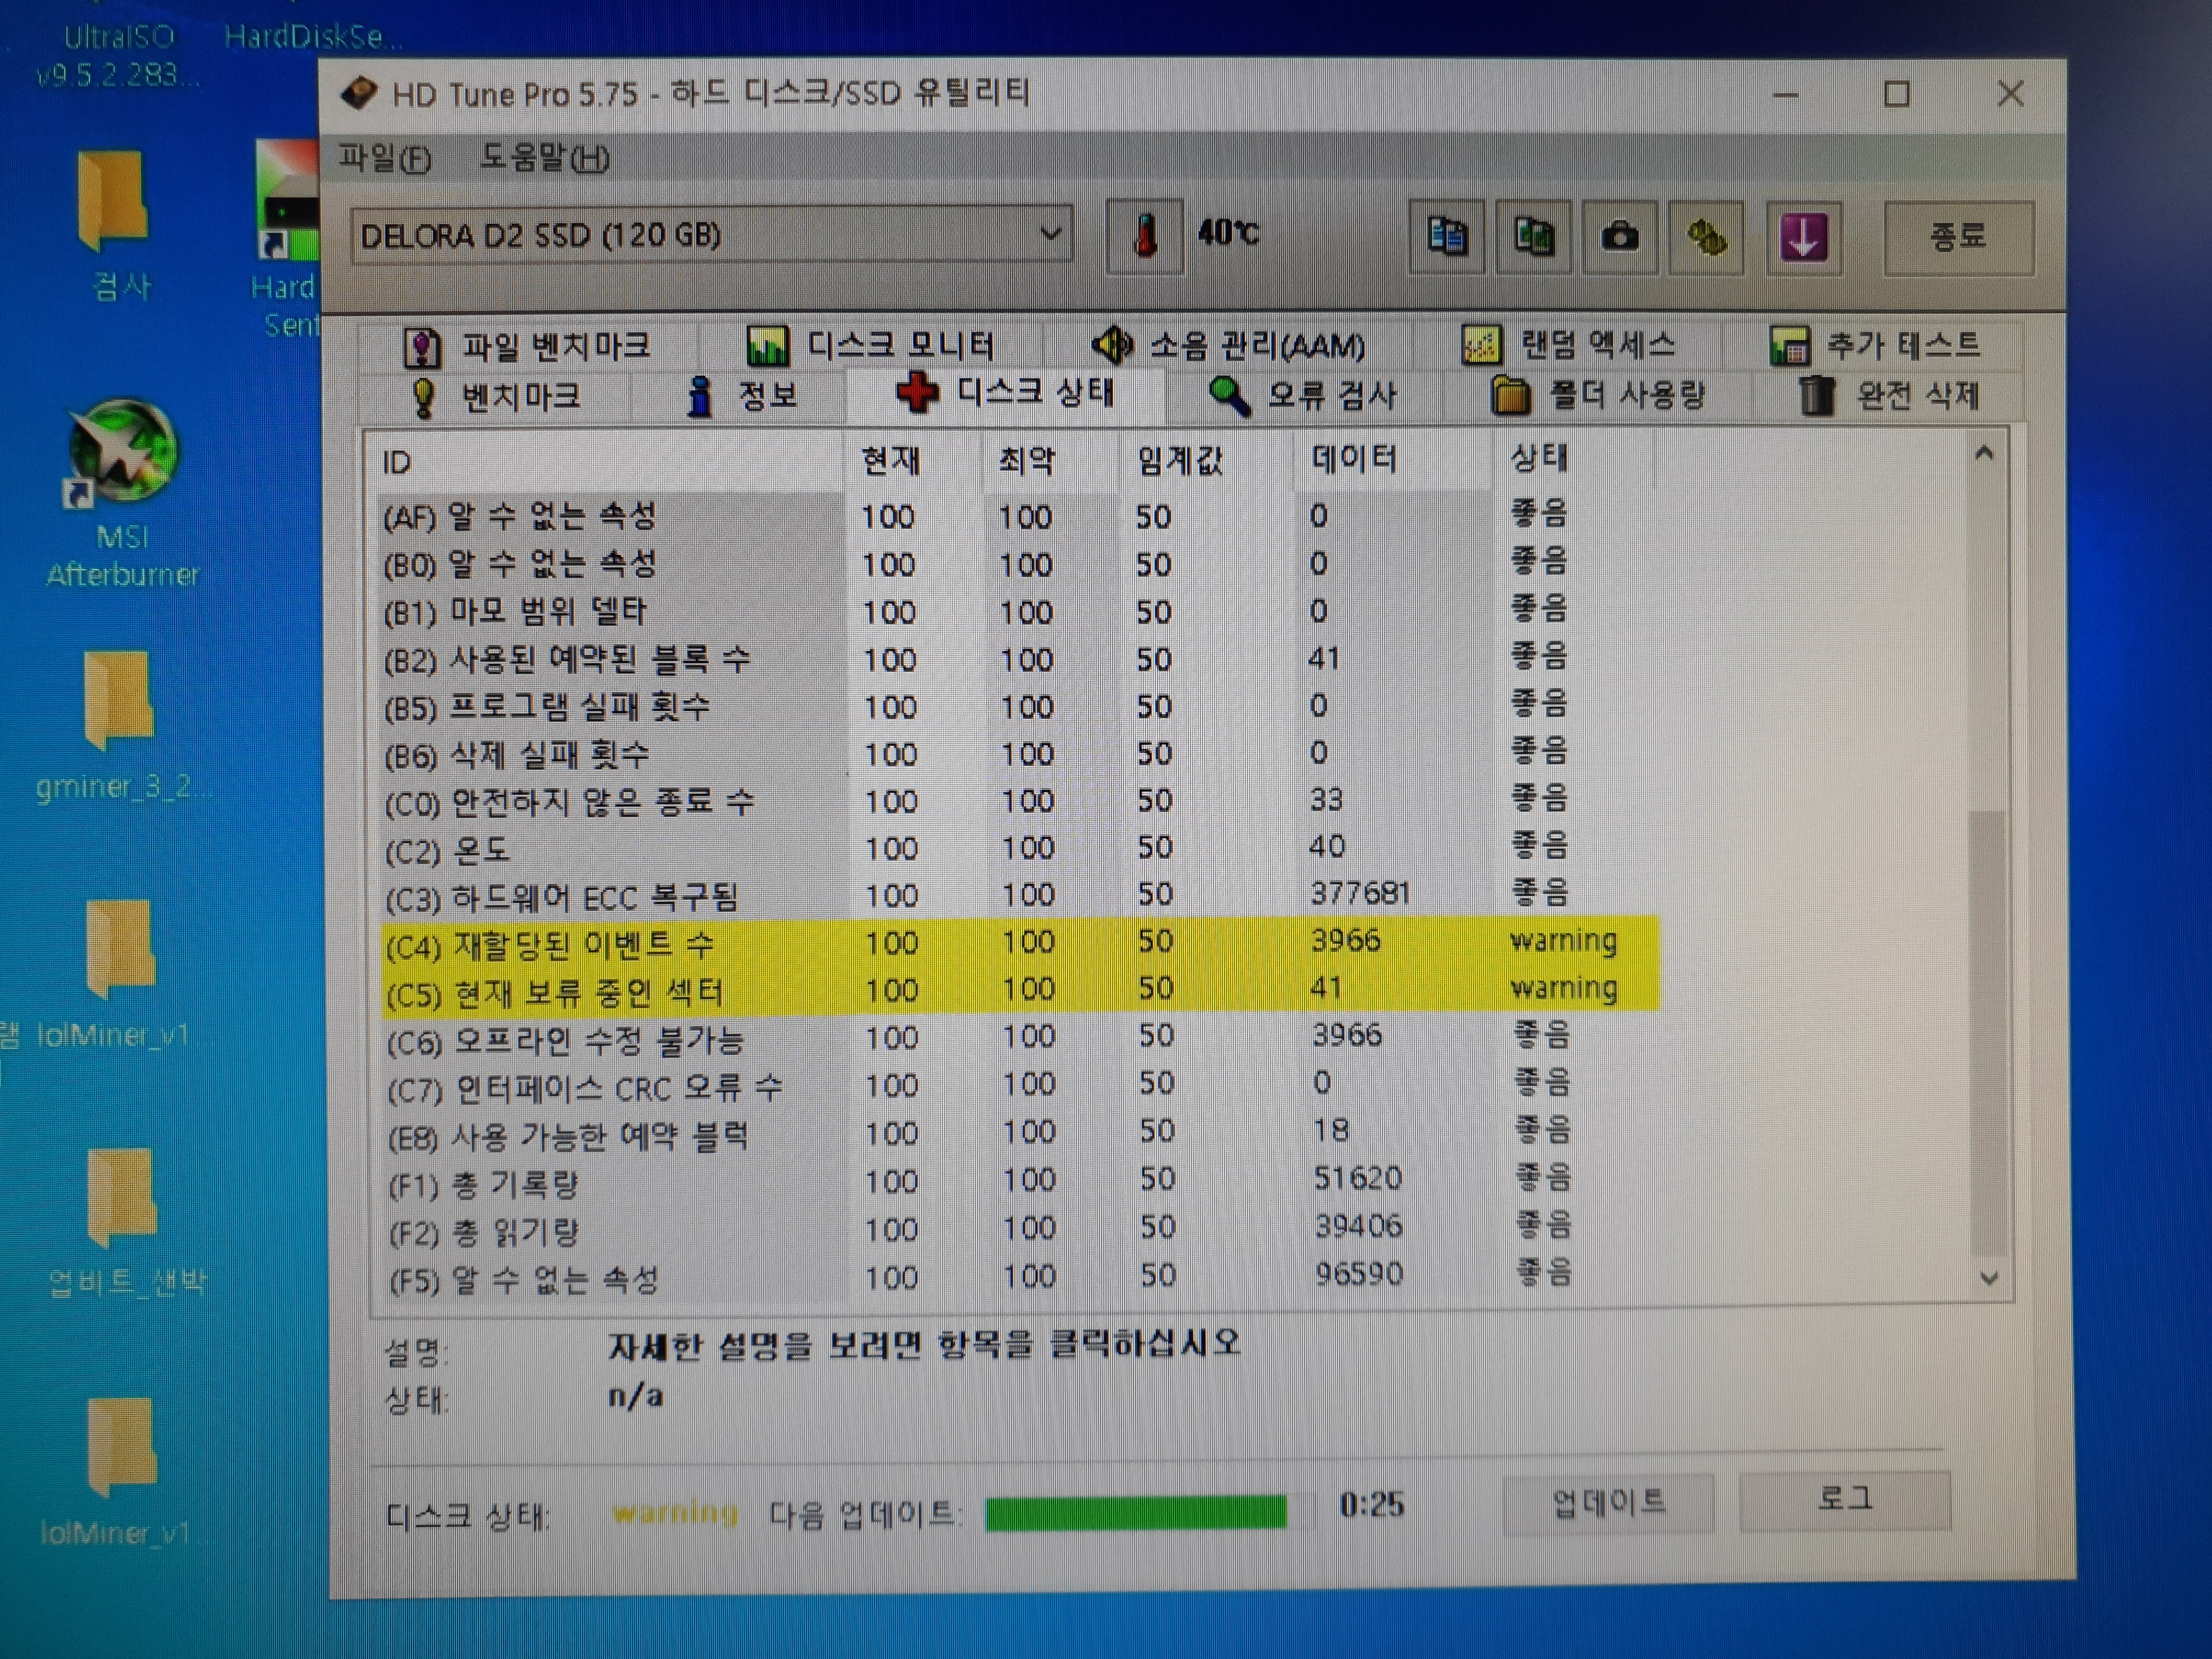Close the HD Tune Pro window

2010,93
